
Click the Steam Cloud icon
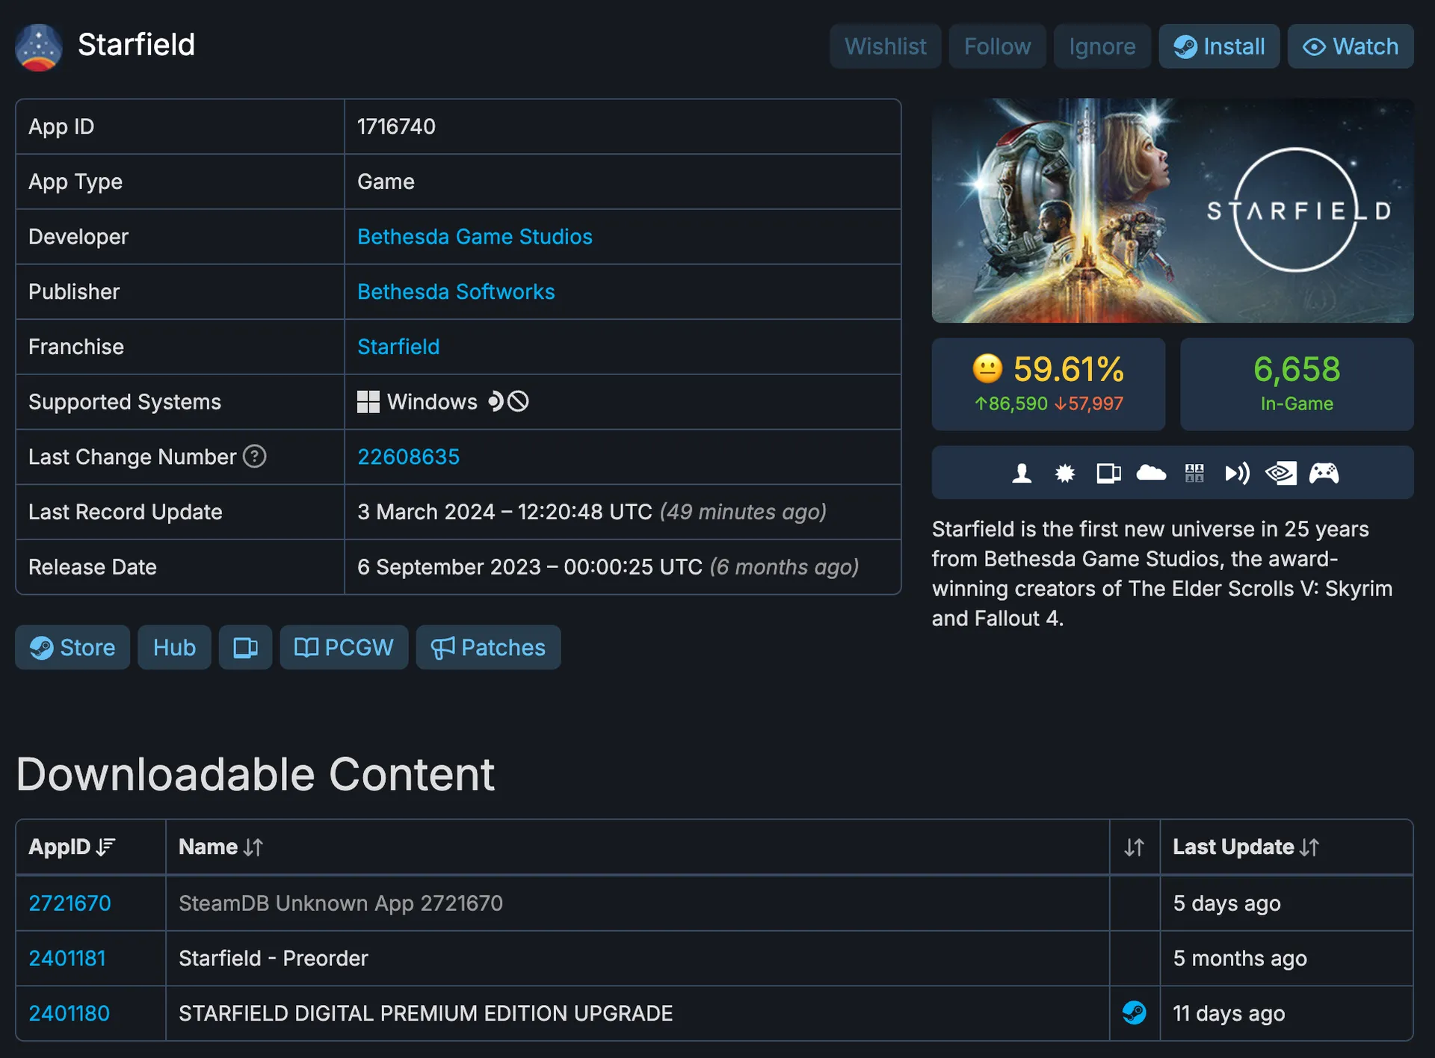[x=1151, y=473]
